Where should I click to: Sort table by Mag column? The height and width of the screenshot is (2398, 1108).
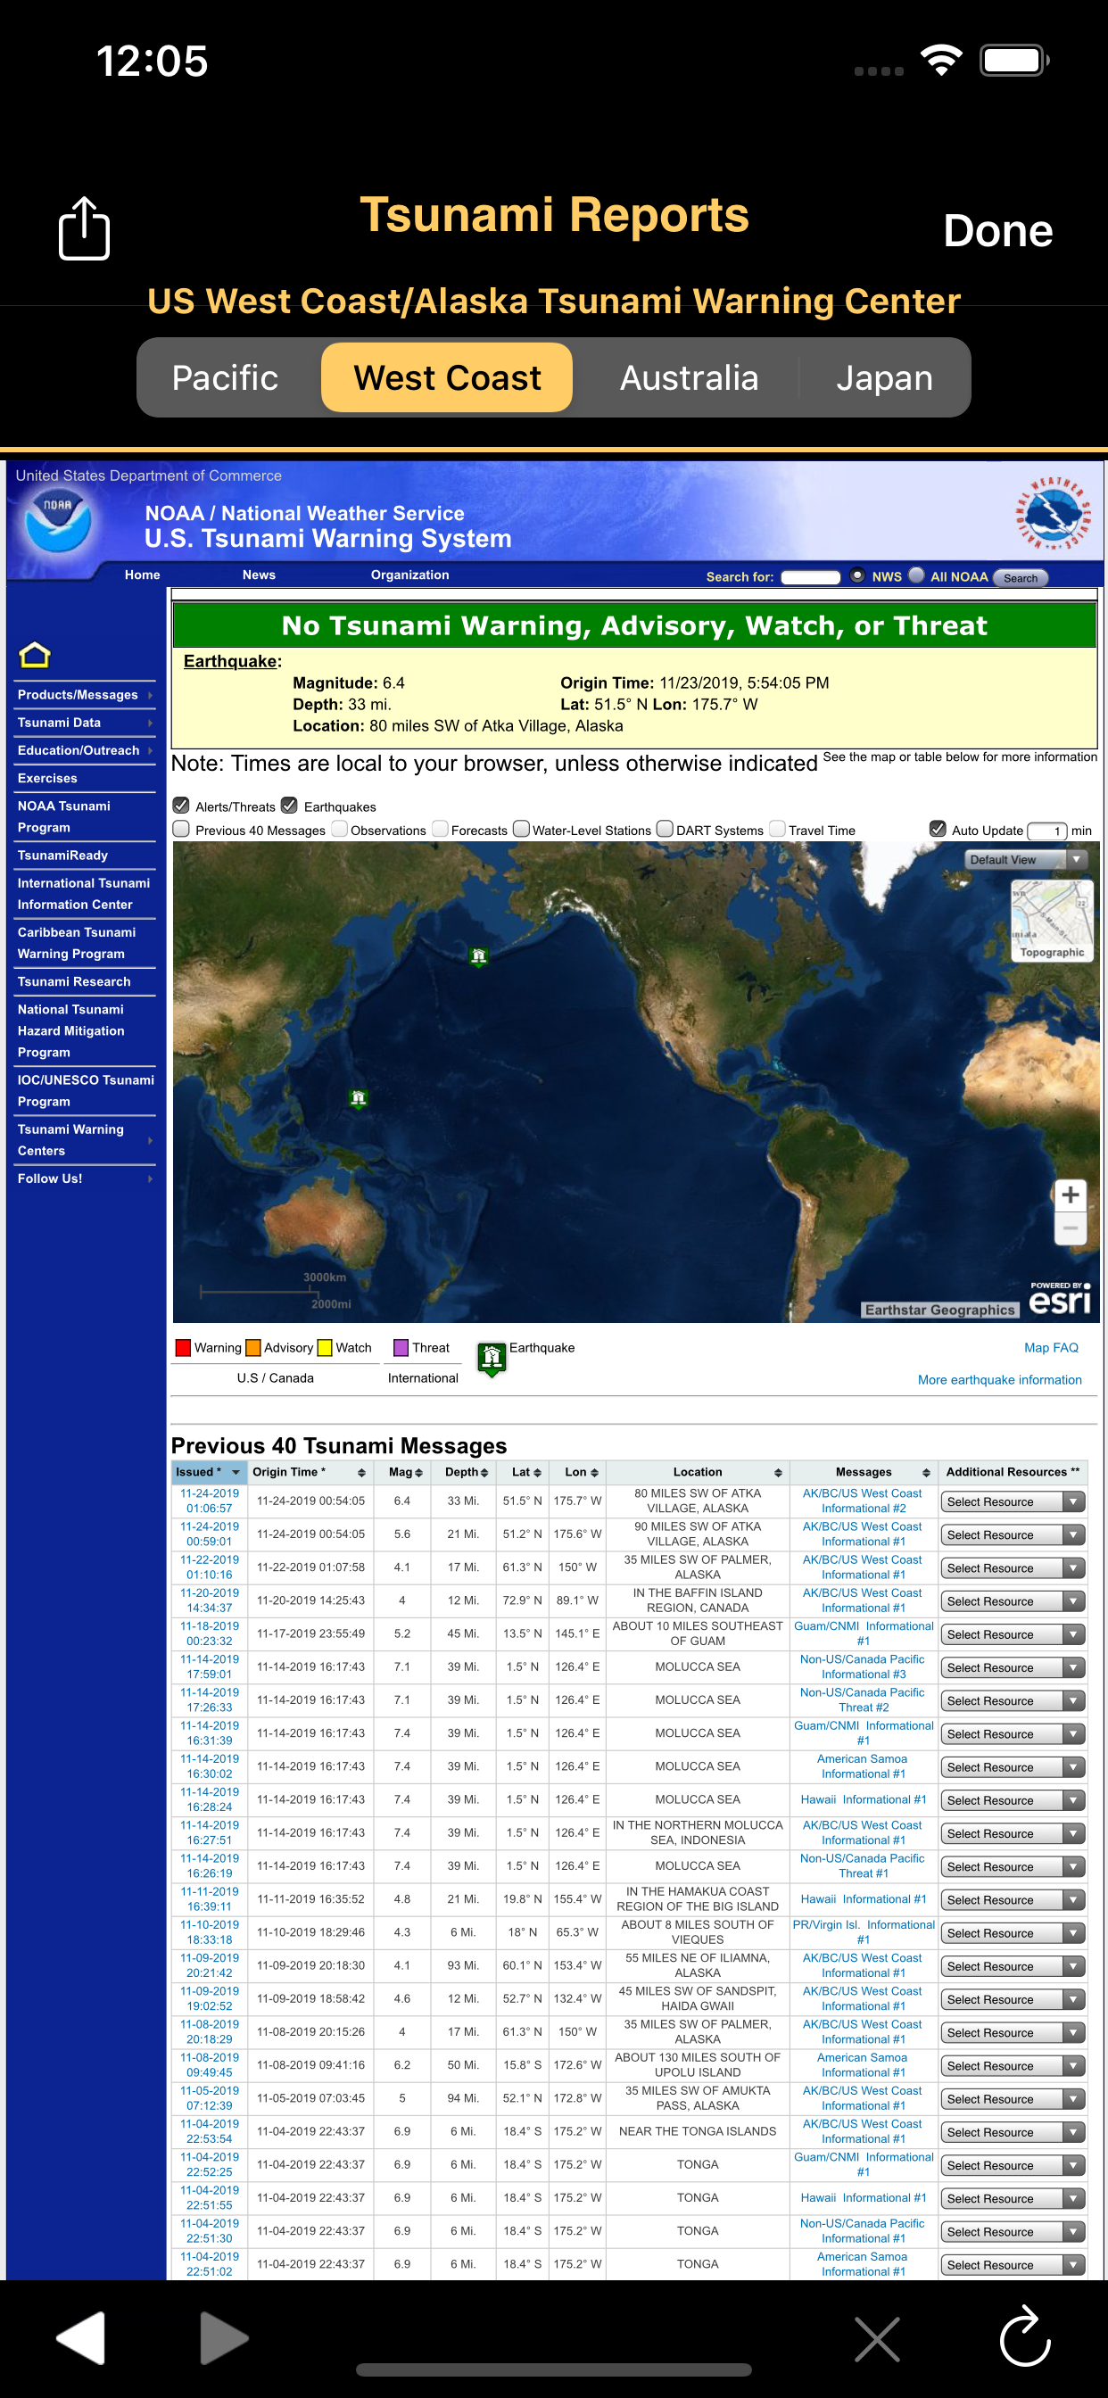[x=405, y=1472]
